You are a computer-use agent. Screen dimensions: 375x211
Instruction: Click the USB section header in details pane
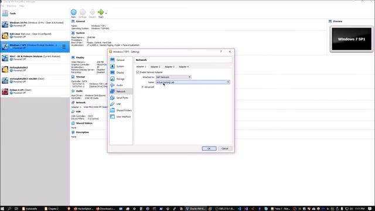pos(78,112)
